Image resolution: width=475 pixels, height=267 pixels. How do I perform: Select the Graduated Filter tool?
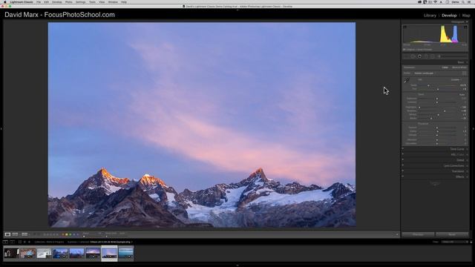pos(426,56)
